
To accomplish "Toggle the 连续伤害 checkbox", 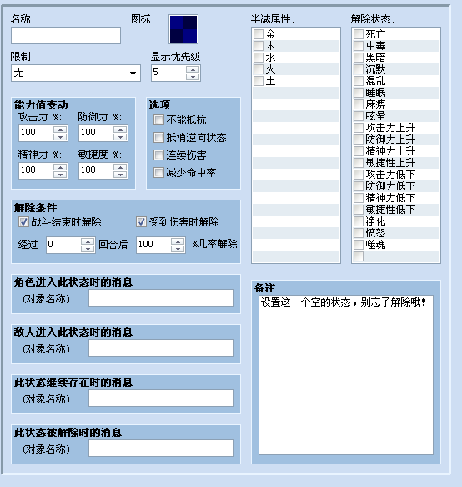I will 158,155.
